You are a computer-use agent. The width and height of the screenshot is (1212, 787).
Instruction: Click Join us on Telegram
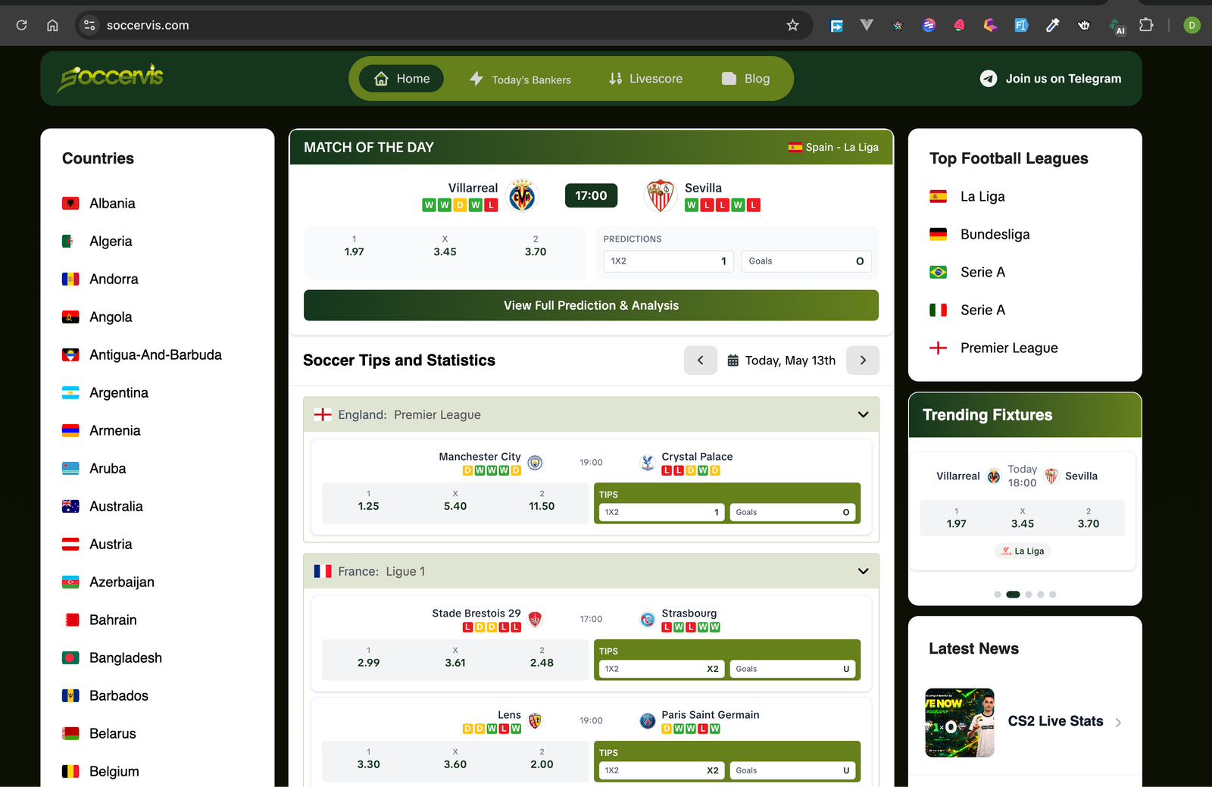(1051, 79)
